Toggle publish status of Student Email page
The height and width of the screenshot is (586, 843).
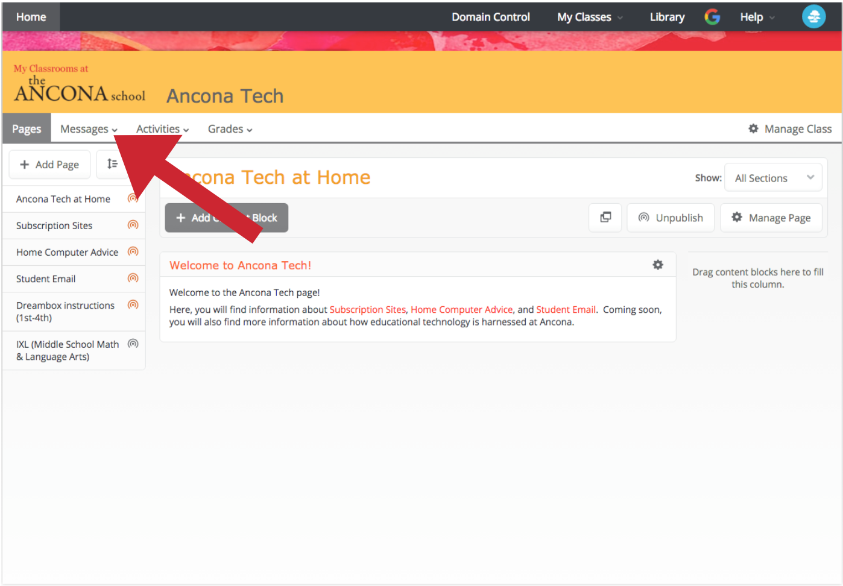133,278
